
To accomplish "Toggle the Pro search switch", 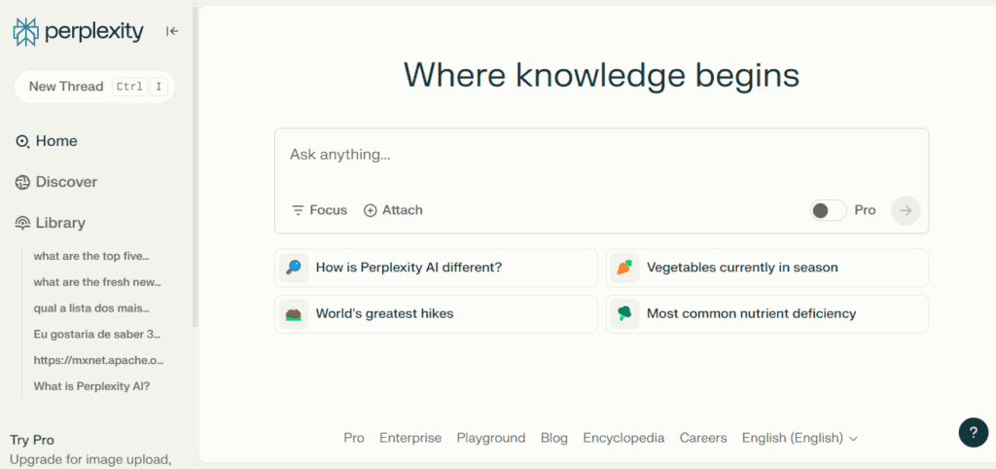I will [x=828, y=210].
